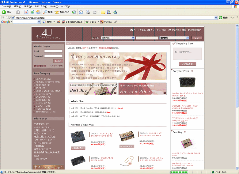Click the Google toolbar spell check icon
The height and width of the screenshot is (174, 239).
pyautogui.click(x=87, y=22)
